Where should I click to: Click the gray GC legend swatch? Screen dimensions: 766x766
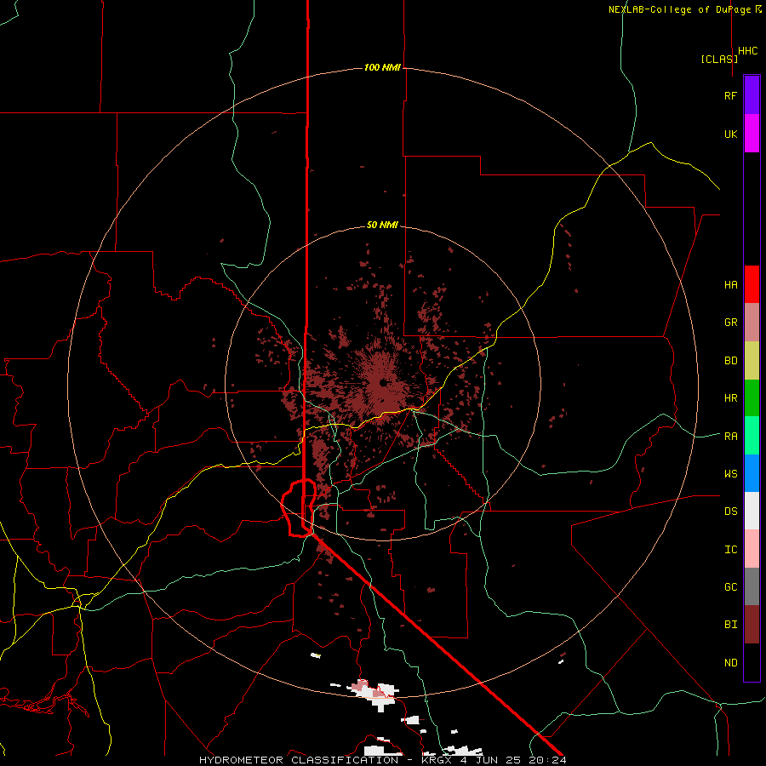(x=752, y=586)
